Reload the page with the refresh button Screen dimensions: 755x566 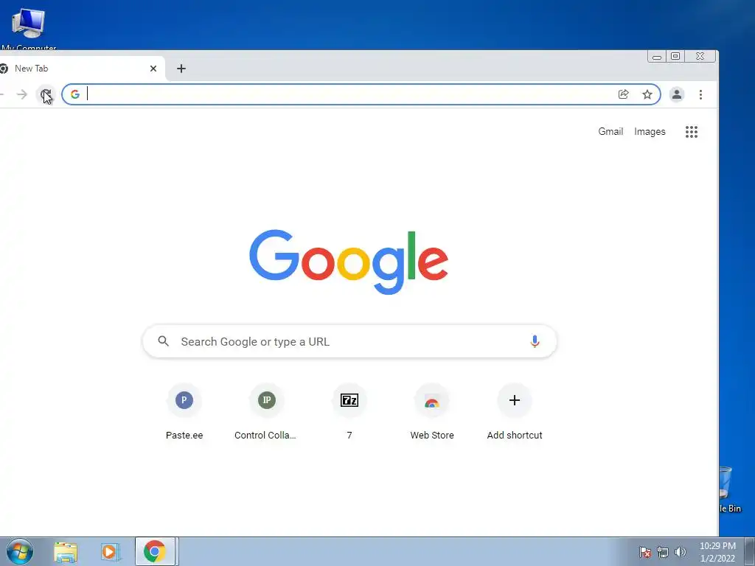(46, 94)
